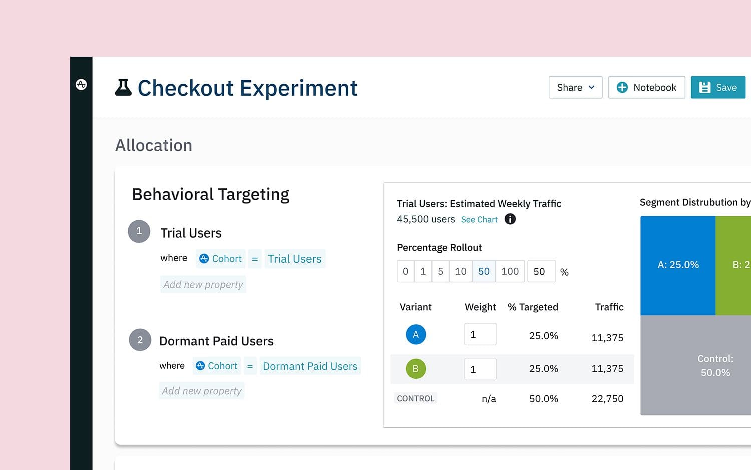The width and height of the screenshot is (751, 470).
Task: Click the Trial Users cohort icon
Action: [204, 259]
